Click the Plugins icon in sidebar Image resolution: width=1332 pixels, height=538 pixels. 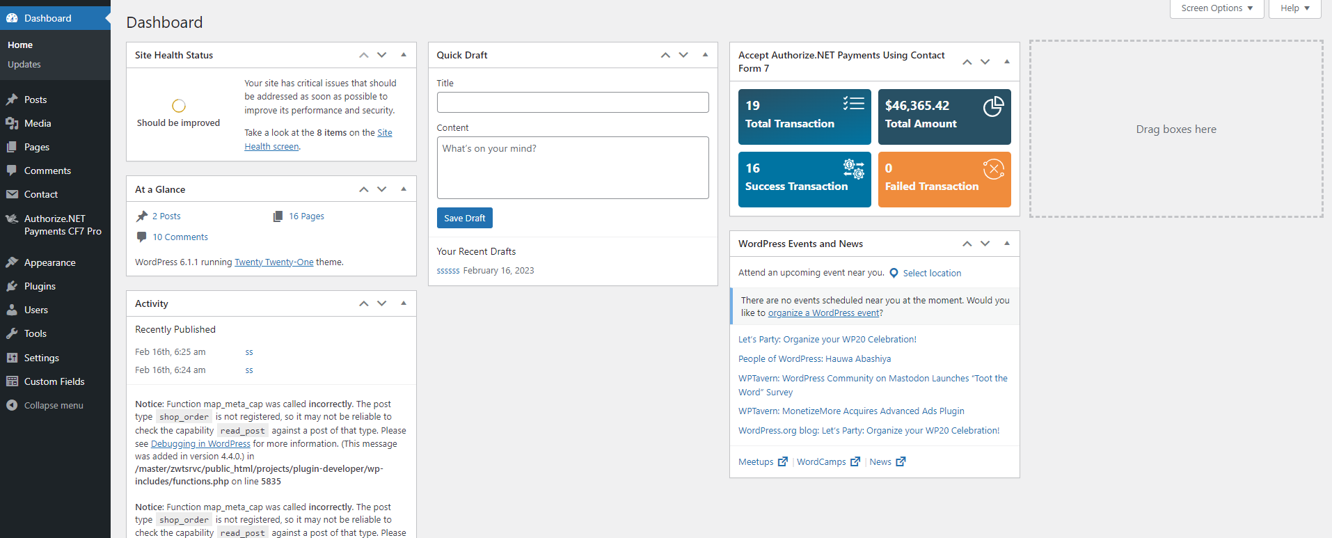tap(12, 286)
